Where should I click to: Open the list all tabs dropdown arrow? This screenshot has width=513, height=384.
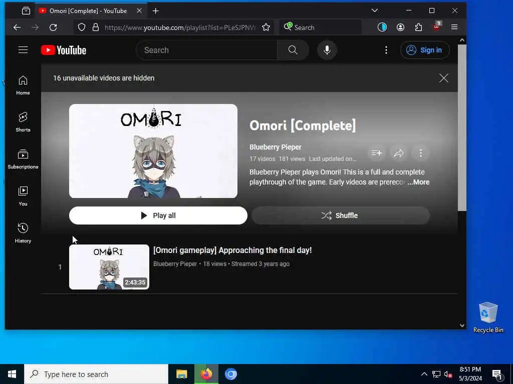[375, 10]
